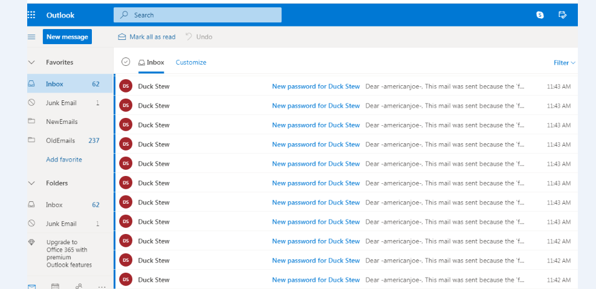The height and width of the screenshot is (289, 596).
Task: Click Upgrade to Office 365 offer
Action: 69,254
